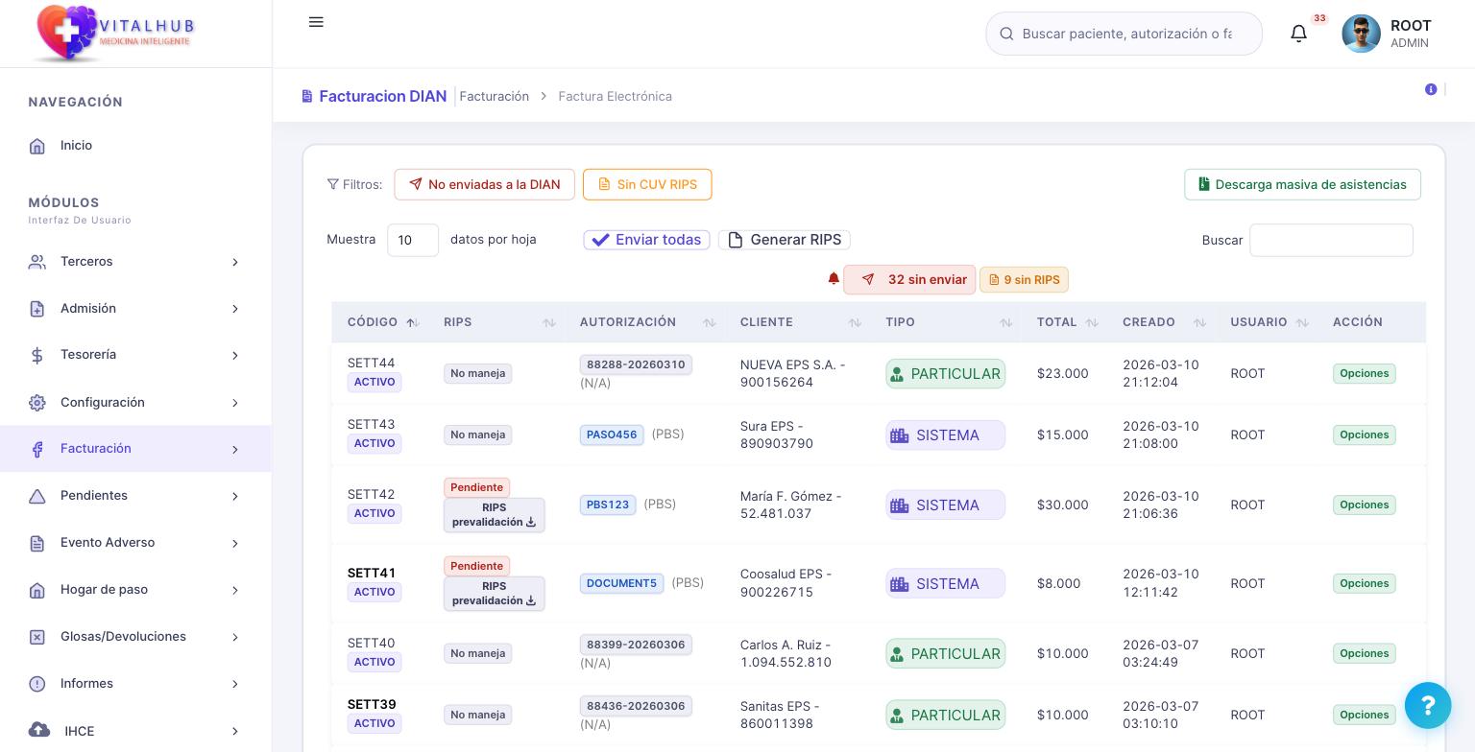Screen dimensions: 1475x752
Task: Click the info icon near breadcrumb
Action: [x=1431, y=89]
